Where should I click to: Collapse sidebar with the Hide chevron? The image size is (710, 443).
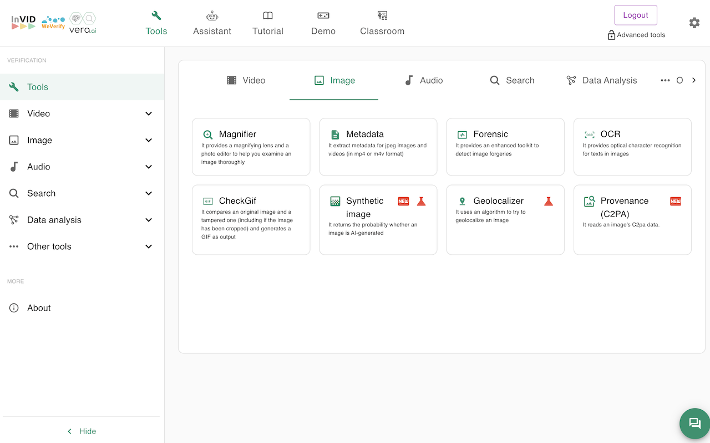[x=69, y=431]
